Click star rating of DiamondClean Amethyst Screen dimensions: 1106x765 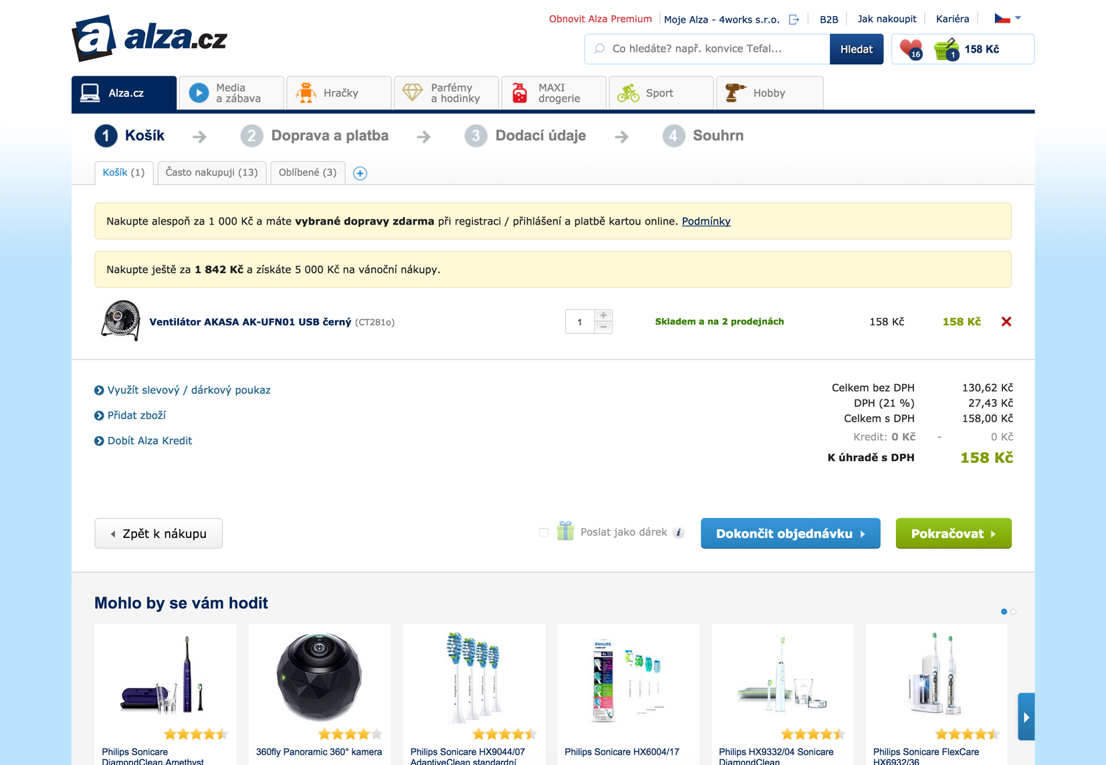coord(196,734)
